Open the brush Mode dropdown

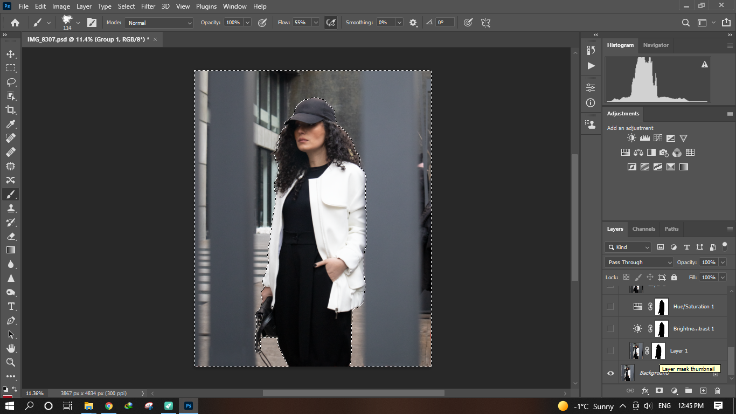(159, 23)
